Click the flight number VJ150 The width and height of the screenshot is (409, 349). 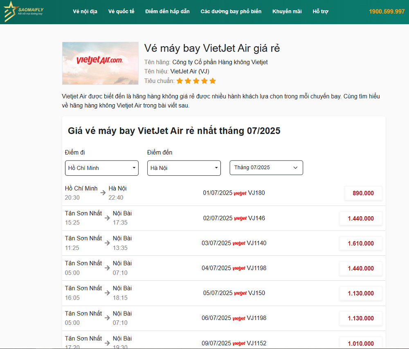pos(256,293)
